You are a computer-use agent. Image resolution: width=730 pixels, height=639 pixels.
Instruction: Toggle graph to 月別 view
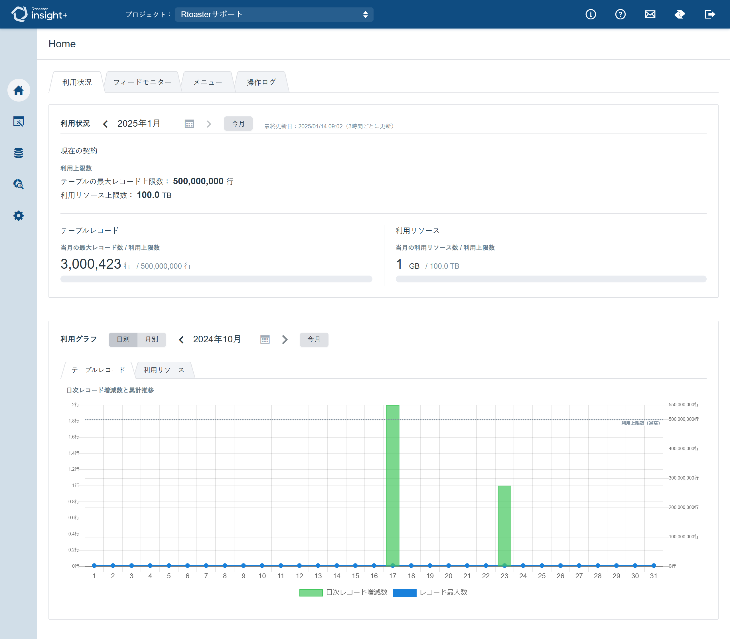coord(151,339)
